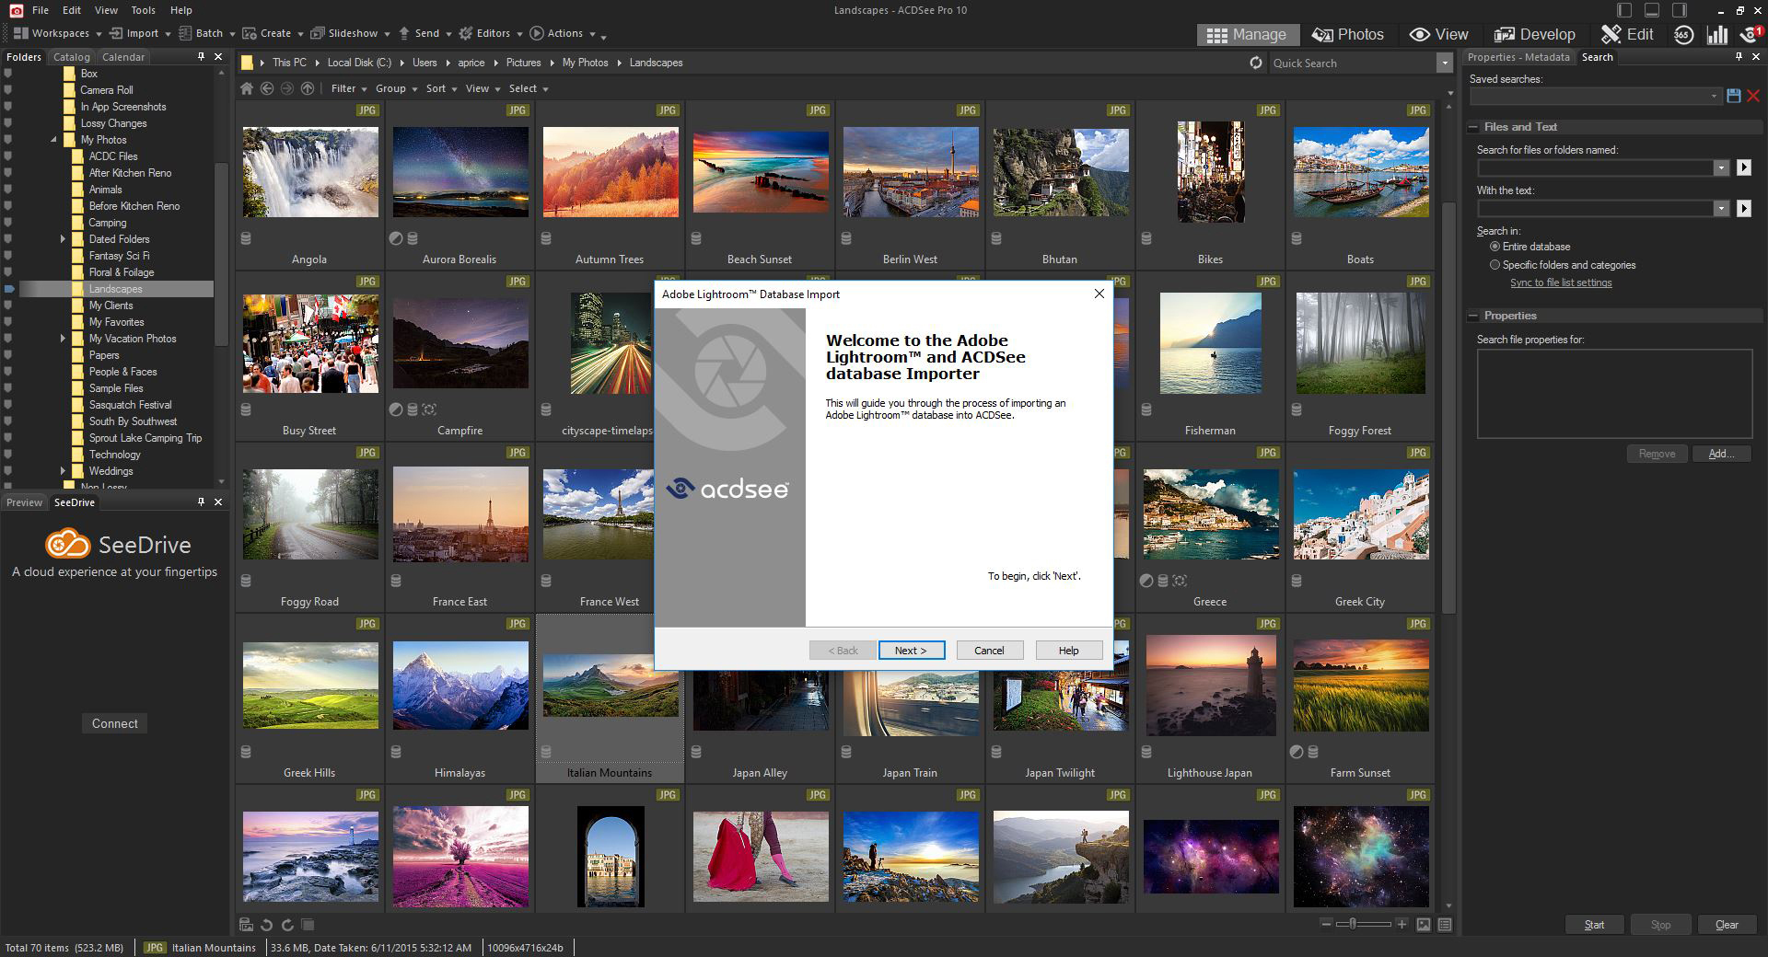
Task: Collapse the Files and Text section
Action: tap(1474, 127)
